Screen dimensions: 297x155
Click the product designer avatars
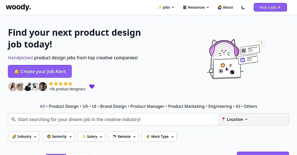pyautogui.click(x=27, y=87)
